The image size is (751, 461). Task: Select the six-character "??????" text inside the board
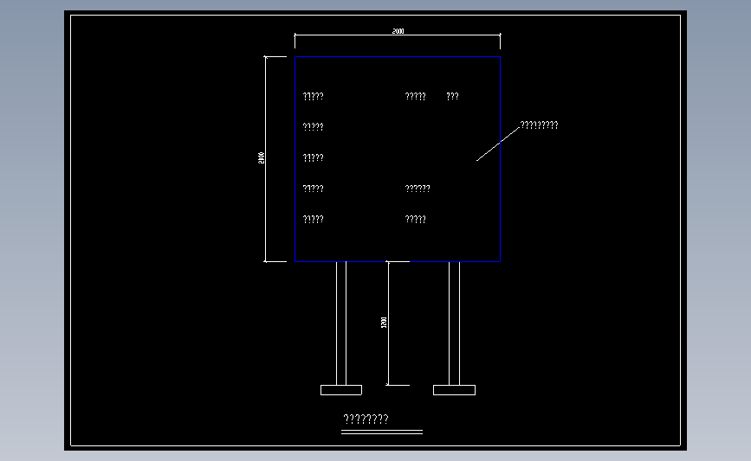pos(418,189)
